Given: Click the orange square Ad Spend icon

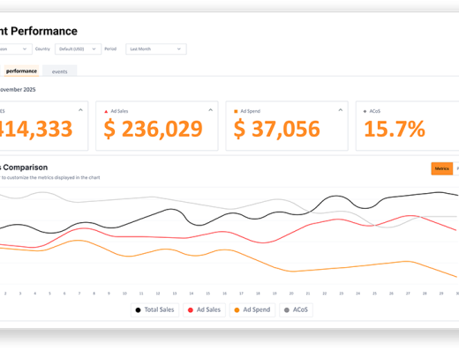Looking at the screenshot, I should coord(236,111).
